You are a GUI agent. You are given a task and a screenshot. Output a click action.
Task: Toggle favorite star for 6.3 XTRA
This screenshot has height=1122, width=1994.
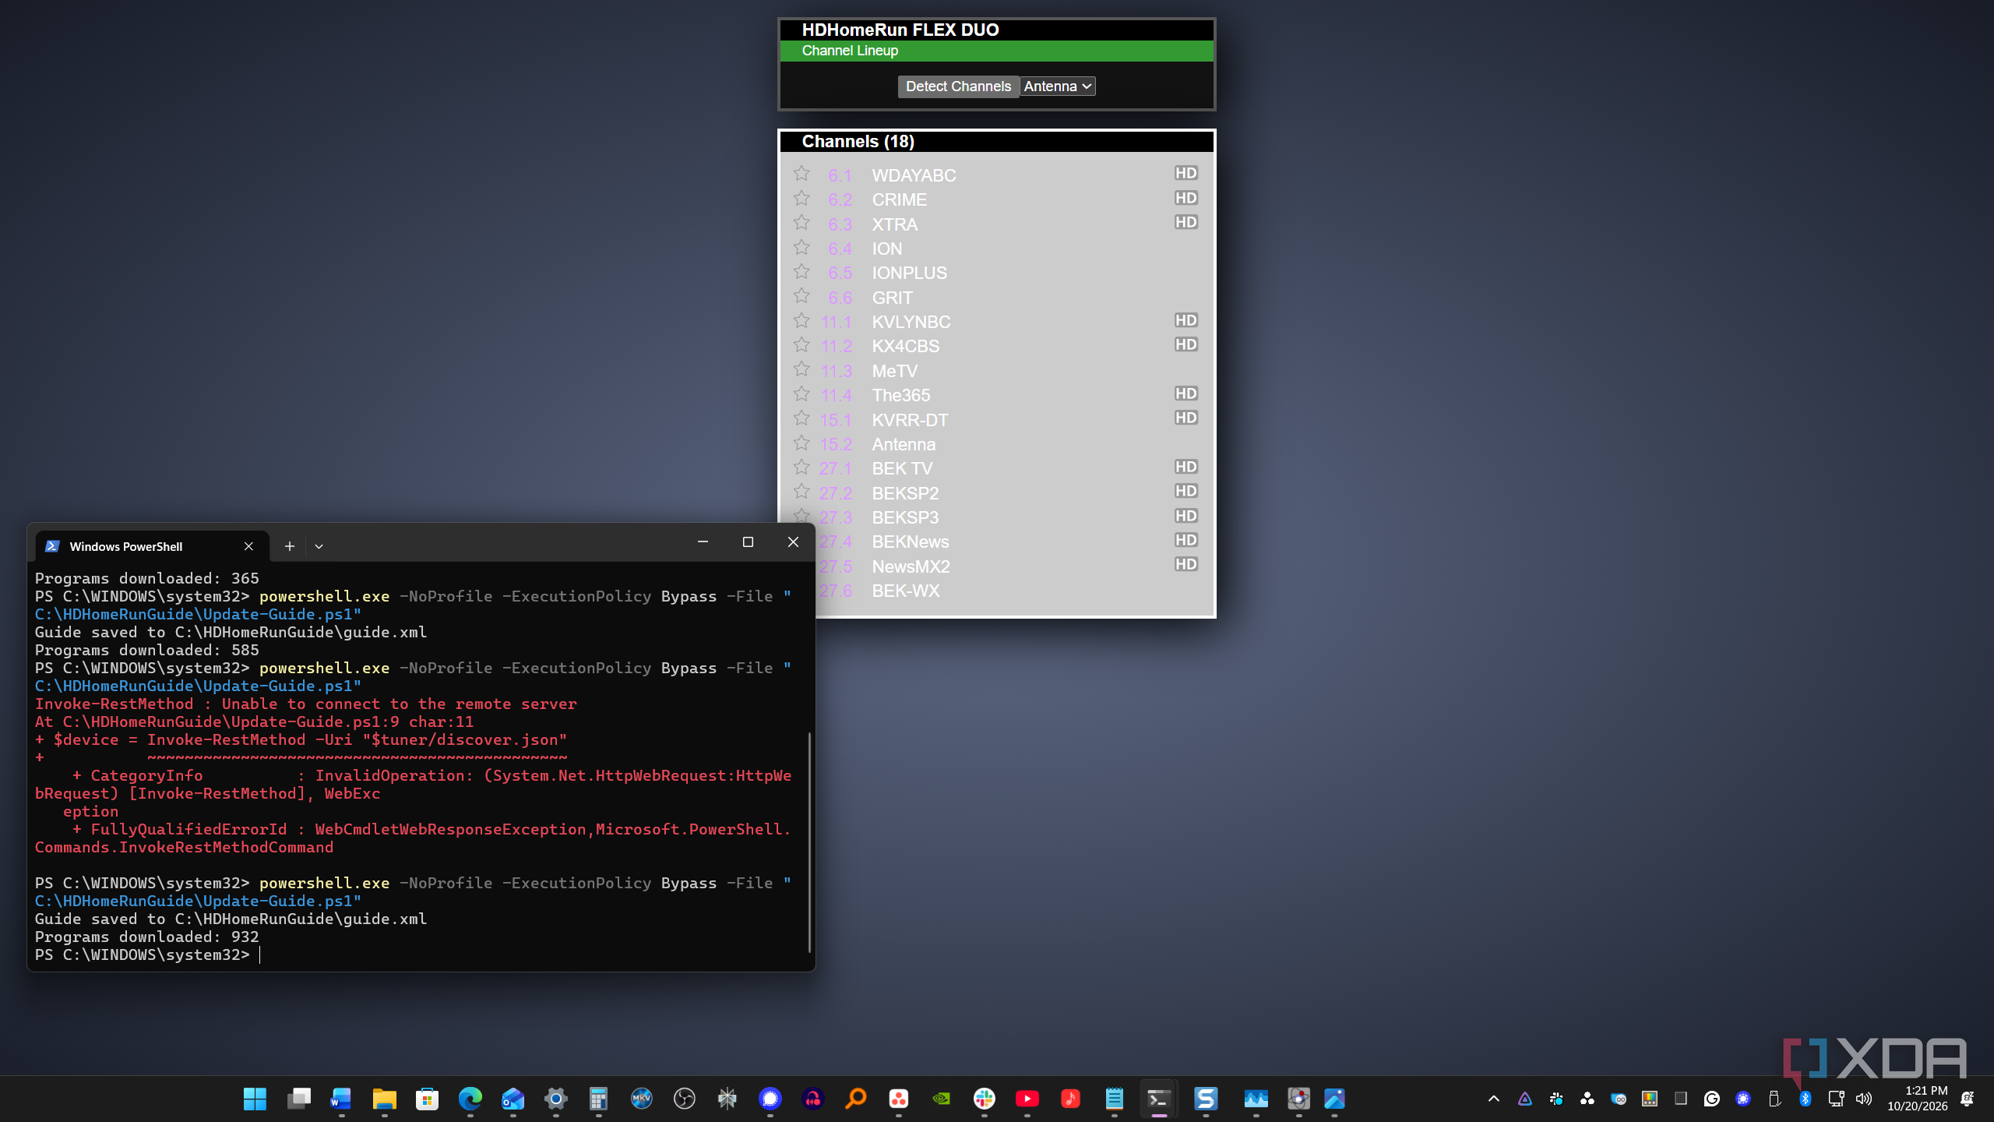click(801, 223)
